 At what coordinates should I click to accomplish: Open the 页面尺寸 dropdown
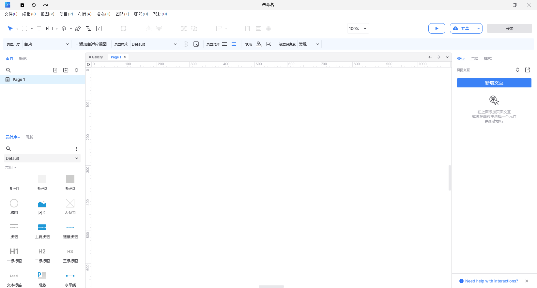click(x=47, y=44)
